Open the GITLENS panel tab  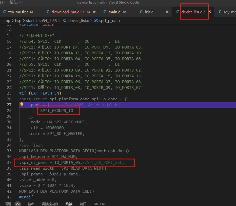pyautogui.click(x=100, y=204)
